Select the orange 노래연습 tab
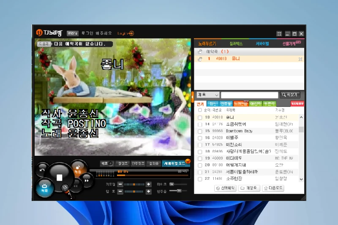 (x=241, y=104)
